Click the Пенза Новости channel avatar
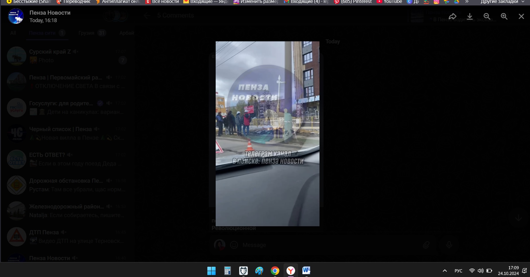The width and height of the screenshot is (530, 277). click(x=16, y=16)
